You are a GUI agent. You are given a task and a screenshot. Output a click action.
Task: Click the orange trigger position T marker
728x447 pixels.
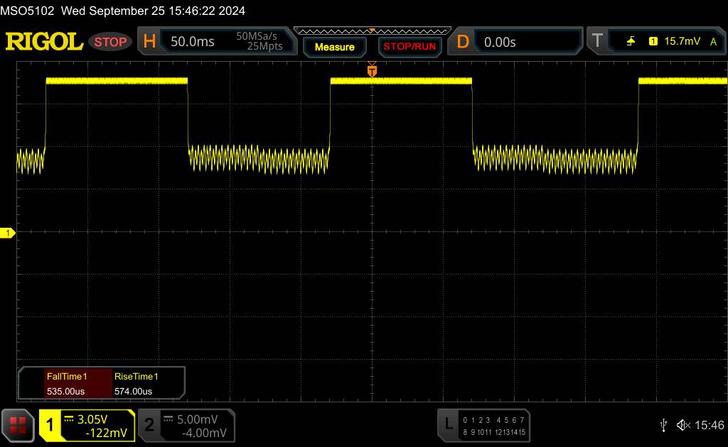372,71
